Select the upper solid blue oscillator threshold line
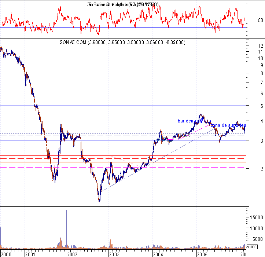 pos(123,12)
